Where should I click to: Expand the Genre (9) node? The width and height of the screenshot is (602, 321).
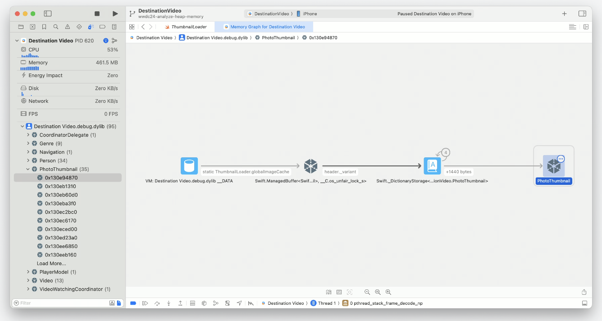coord(28,143)
